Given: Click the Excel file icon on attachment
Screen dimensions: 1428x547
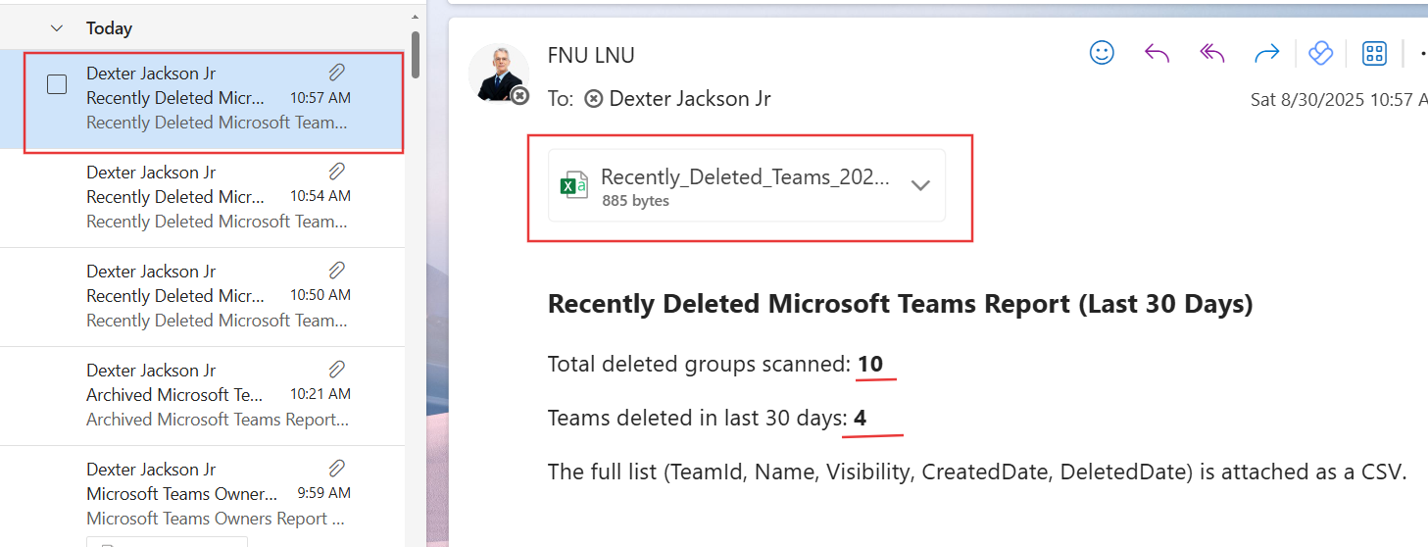Looking at the screenshot, I should pos(573,185).
